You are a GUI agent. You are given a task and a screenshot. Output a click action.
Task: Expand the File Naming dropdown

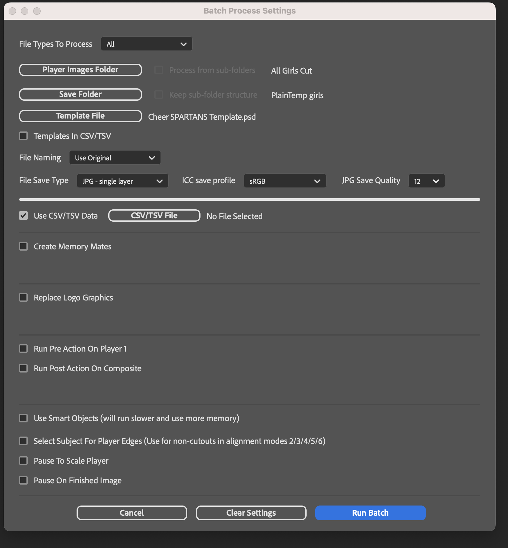coord(115,158)
